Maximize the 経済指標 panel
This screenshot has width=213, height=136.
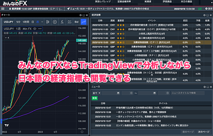click(208, 15)
